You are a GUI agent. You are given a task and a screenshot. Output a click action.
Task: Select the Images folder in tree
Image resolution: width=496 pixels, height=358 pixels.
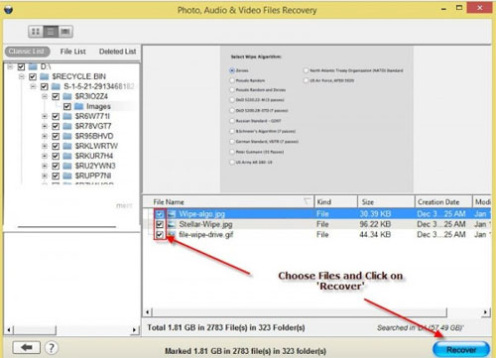point(98,106)
